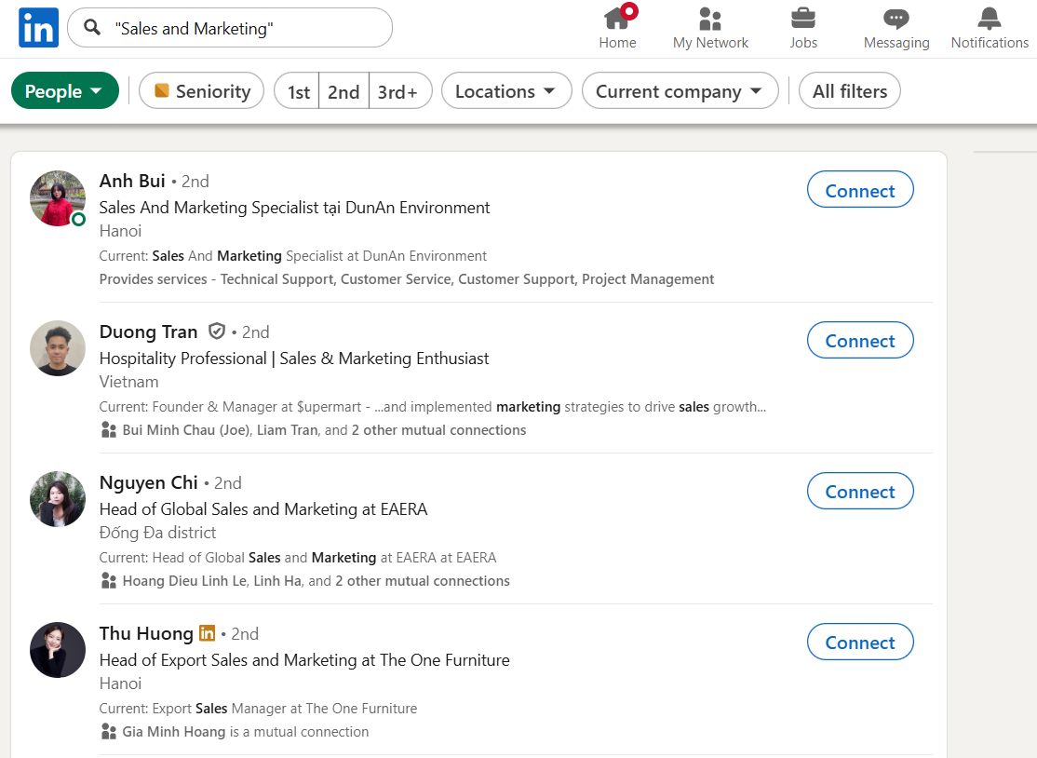Click the search magnifier icon
The width and height of the screenshot is (1037, 758).
92,27
